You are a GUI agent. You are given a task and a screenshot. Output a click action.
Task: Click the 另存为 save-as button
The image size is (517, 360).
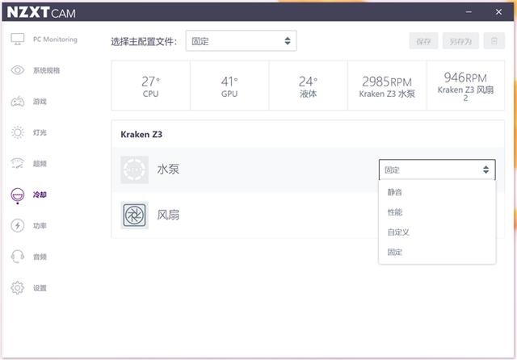[460, 41]
